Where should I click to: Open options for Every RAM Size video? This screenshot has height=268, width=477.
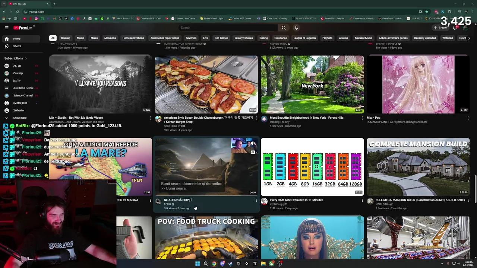point(362,200)
